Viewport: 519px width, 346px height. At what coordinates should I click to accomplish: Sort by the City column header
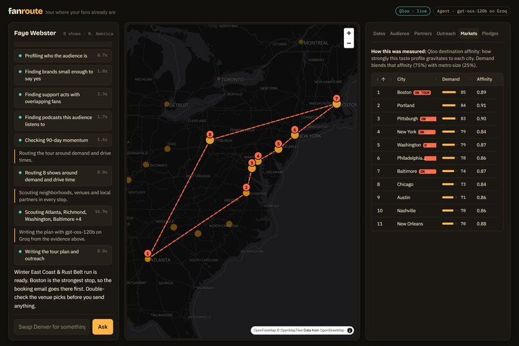(x=401, y=79)
